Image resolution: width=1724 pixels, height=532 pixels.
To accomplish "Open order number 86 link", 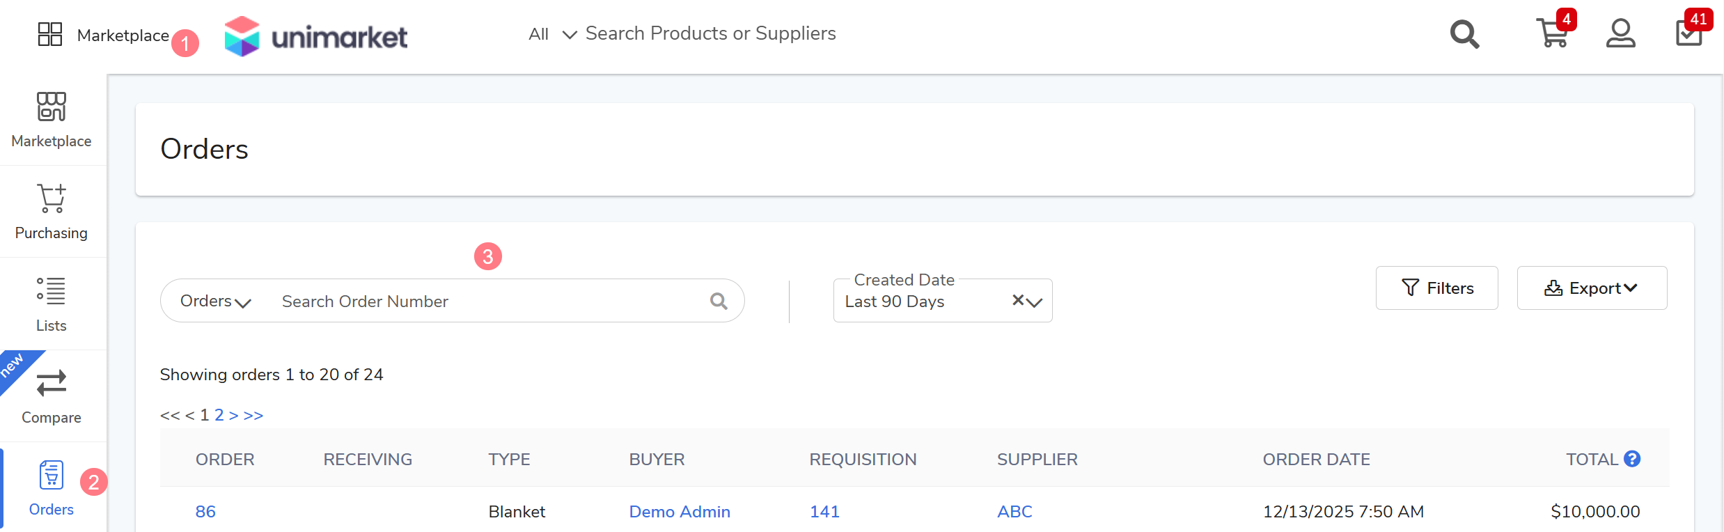I will 205,512.
